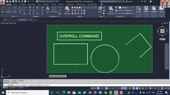This screenshot has height=95, width=170.
Task: Click the Erase tool in Modify panel
Action: click(42, 8)
